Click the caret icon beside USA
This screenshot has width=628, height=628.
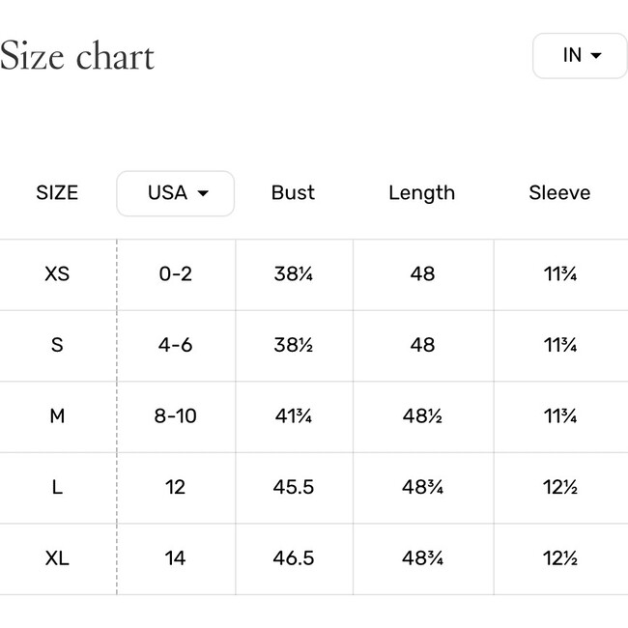[203, 193]
